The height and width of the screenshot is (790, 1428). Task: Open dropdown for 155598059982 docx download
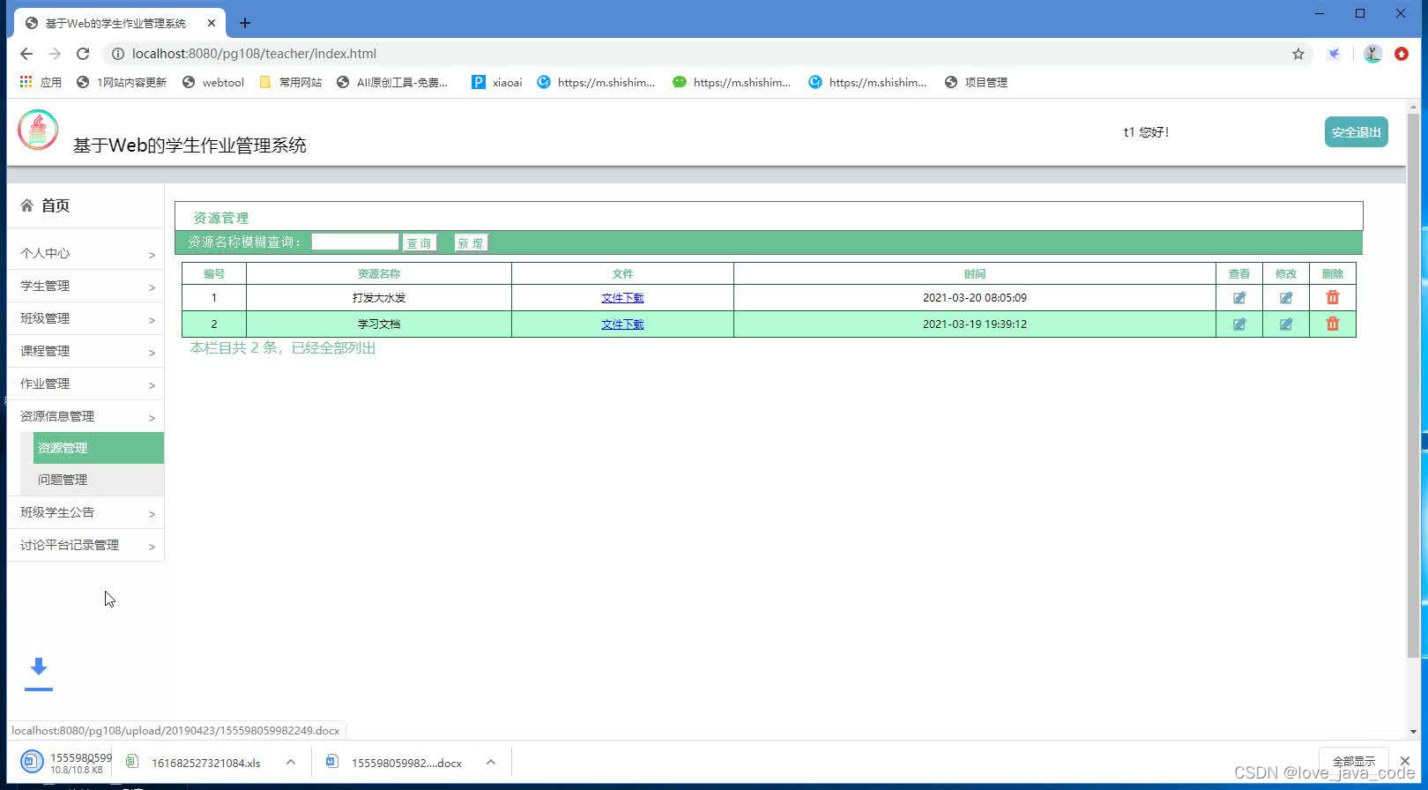point(491,762)
